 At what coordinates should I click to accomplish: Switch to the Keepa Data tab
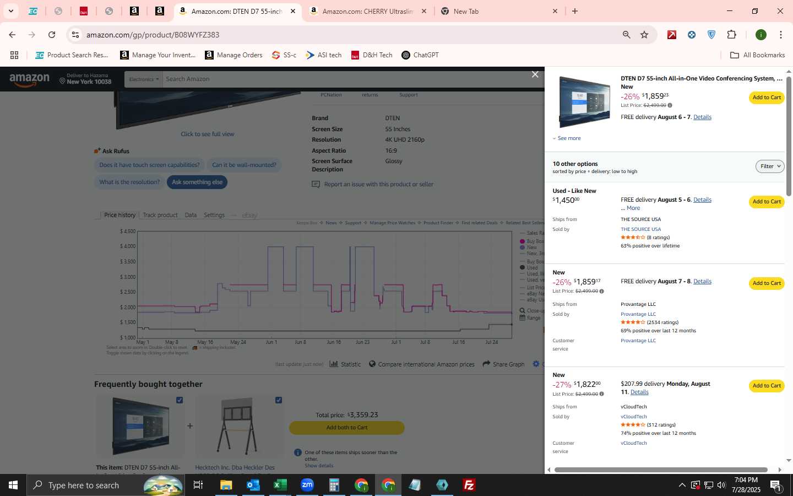(191, 215)
